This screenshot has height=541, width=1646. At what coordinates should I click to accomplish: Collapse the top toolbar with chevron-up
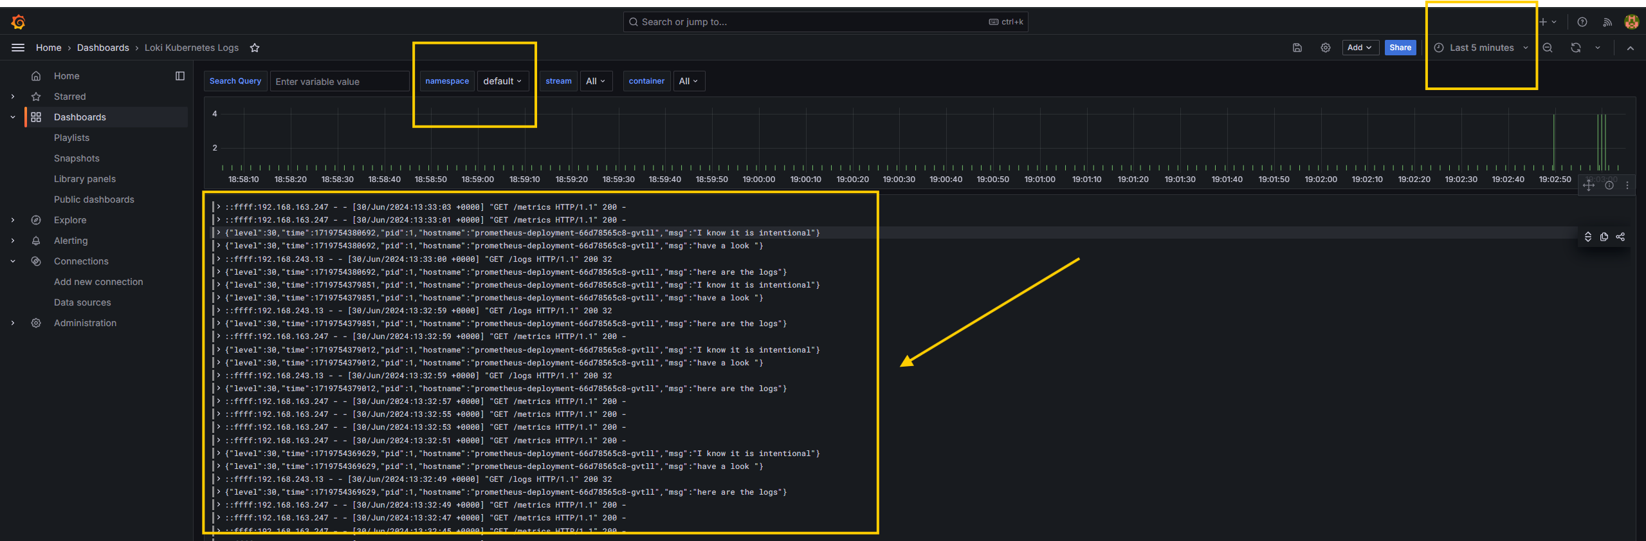(x=1630, y=48)
